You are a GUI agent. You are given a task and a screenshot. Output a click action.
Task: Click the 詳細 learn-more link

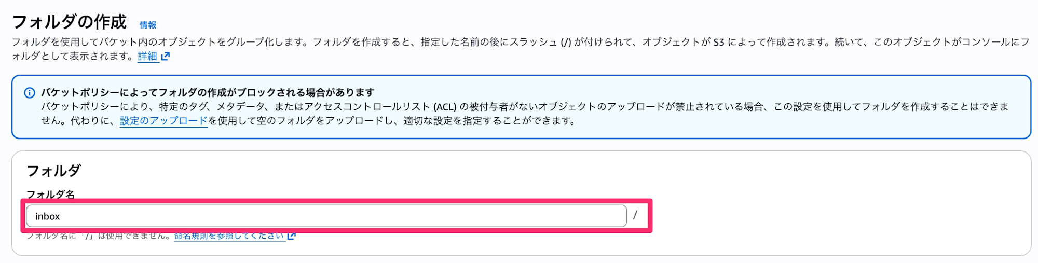coord(147,57)
